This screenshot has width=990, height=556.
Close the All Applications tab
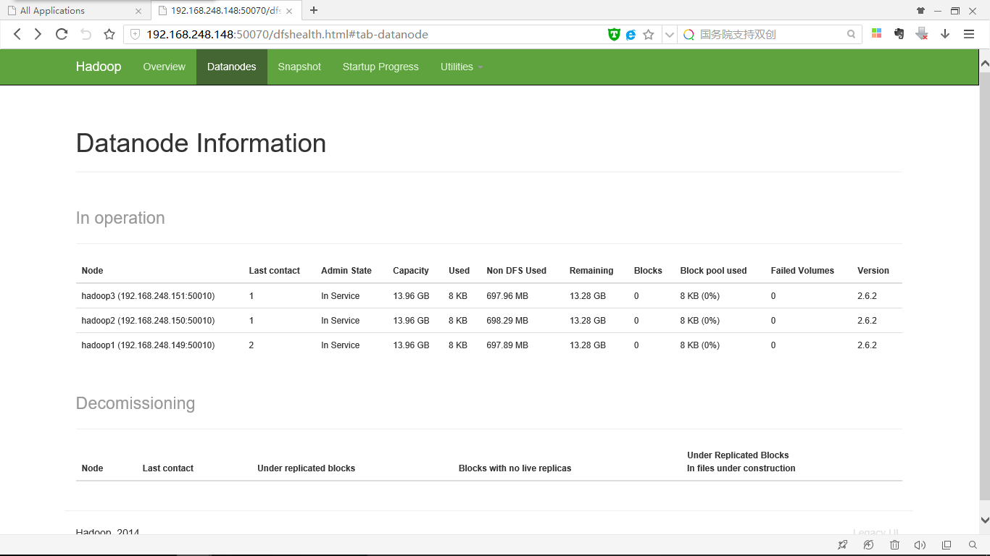139,11
